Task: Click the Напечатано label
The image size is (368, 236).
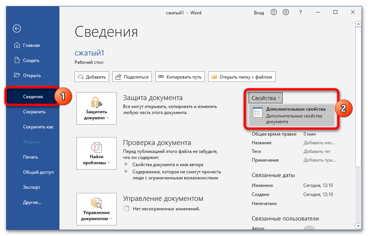Action: pyautogui.click(x=264, y=204)
